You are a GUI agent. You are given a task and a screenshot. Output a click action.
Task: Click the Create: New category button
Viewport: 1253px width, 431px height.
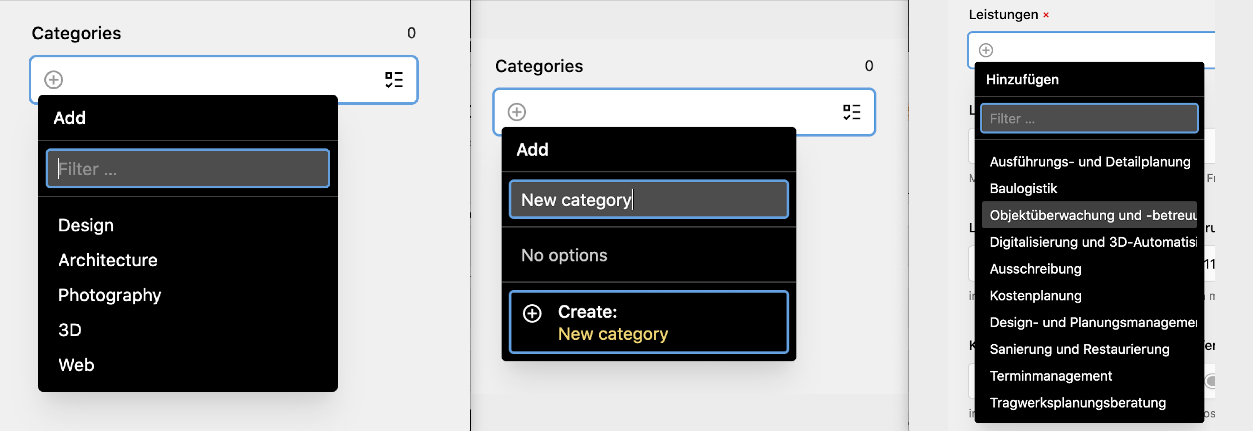648,322
